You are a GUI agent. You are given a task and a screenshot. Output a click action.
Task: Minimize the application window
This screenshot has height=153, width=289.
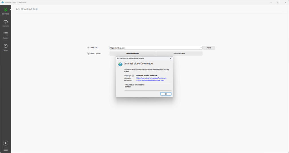click(271, 2)
